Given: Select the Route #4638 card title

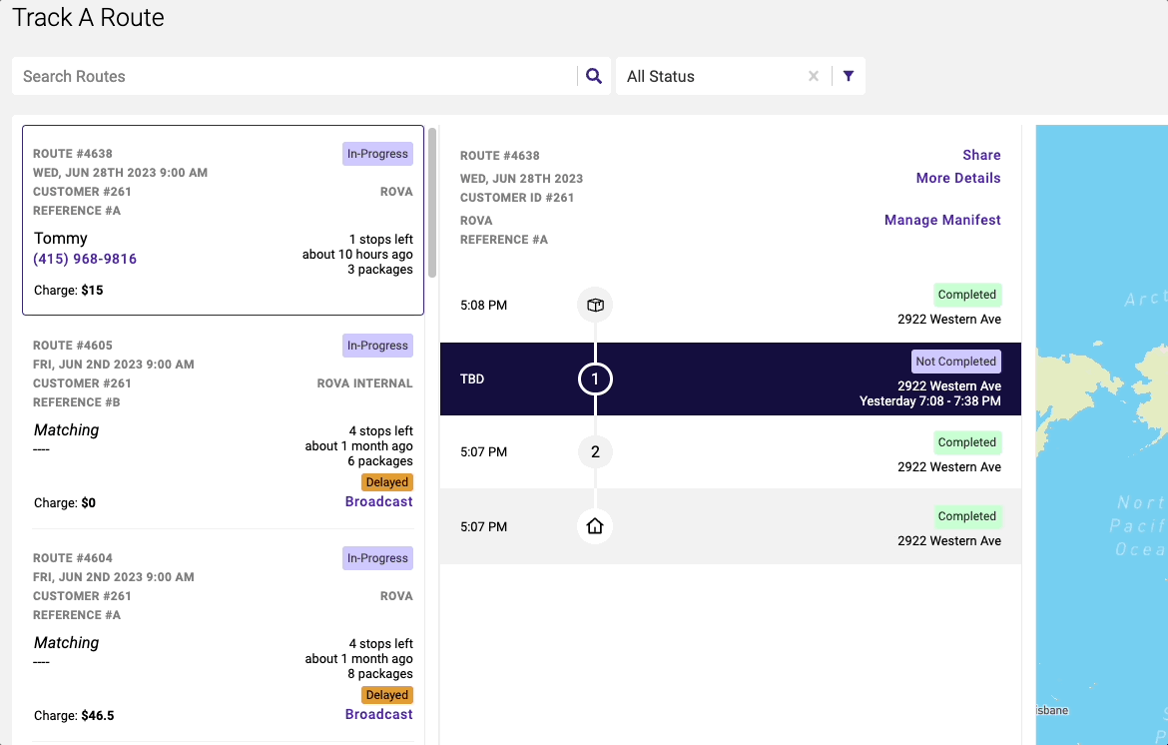Looking at the screenshot, I should tap(72, 154).
